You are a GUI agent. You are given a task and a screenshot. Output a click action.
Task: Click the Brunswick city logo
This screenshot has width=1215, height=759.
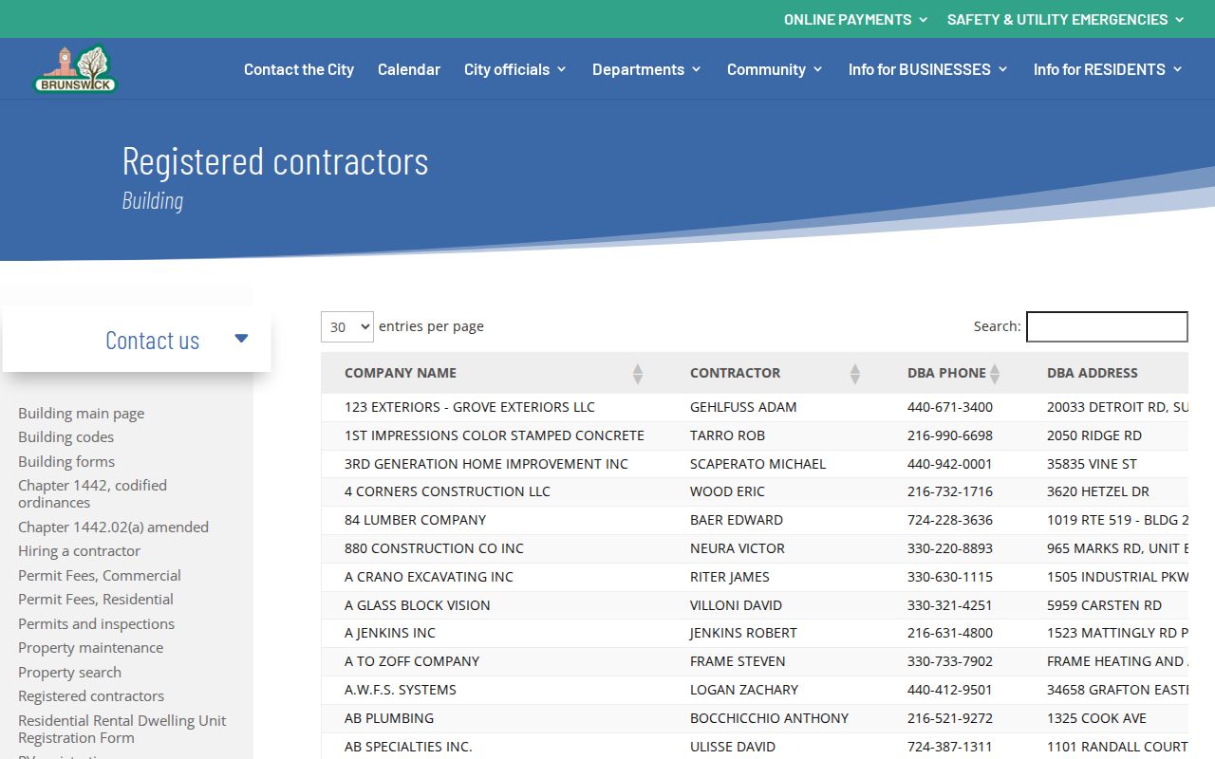75,69
